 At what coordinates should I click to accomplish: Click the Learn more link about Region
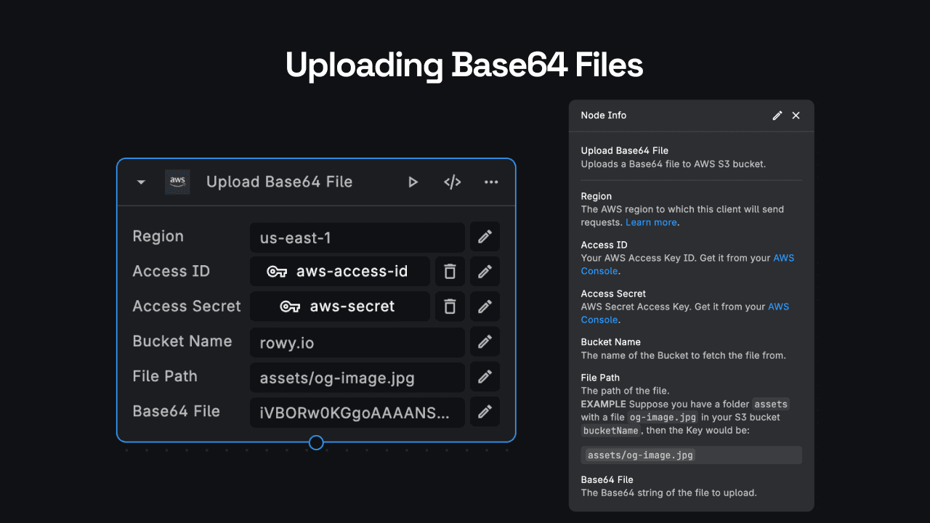(650, 222)
